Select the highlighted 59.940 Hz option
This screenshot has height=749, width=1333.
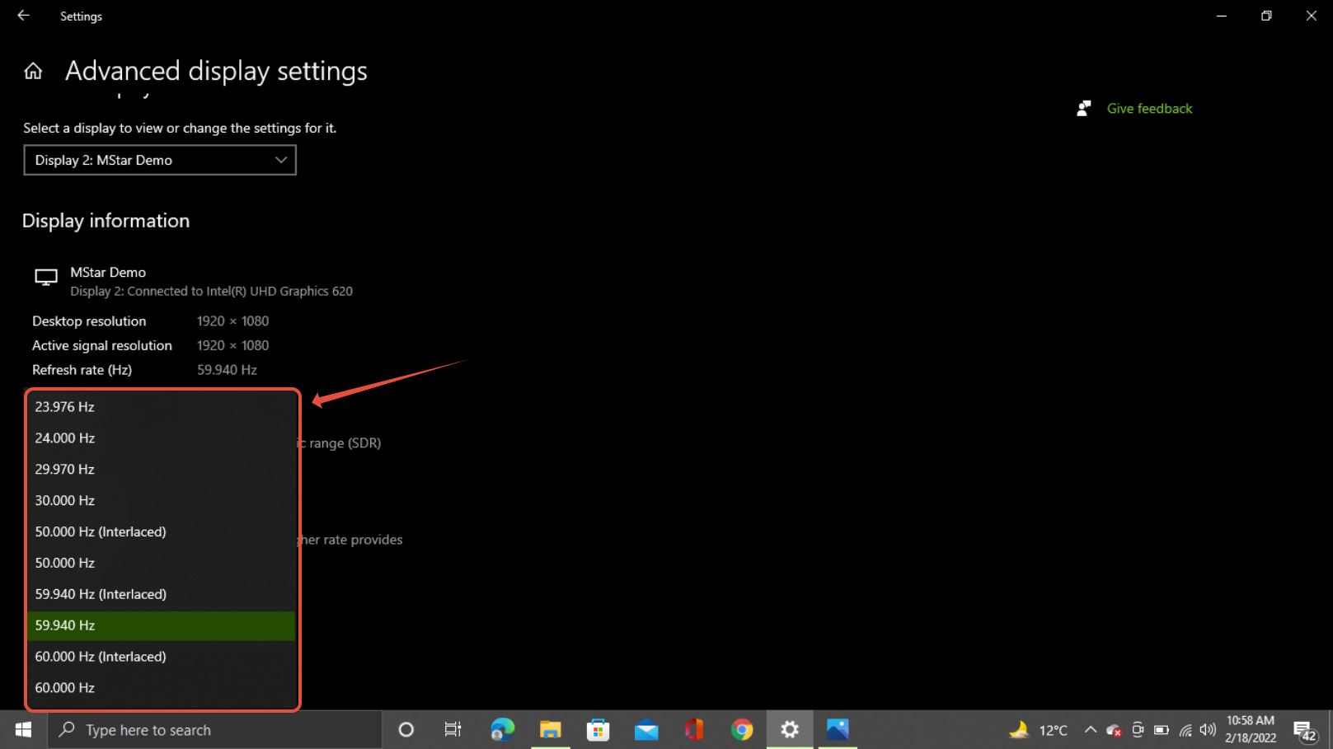(162, 626)
